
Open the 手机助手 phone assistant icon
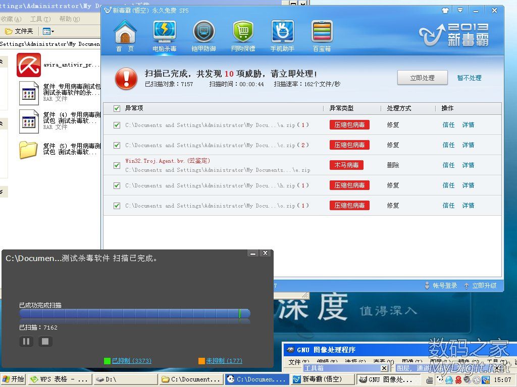282,35
